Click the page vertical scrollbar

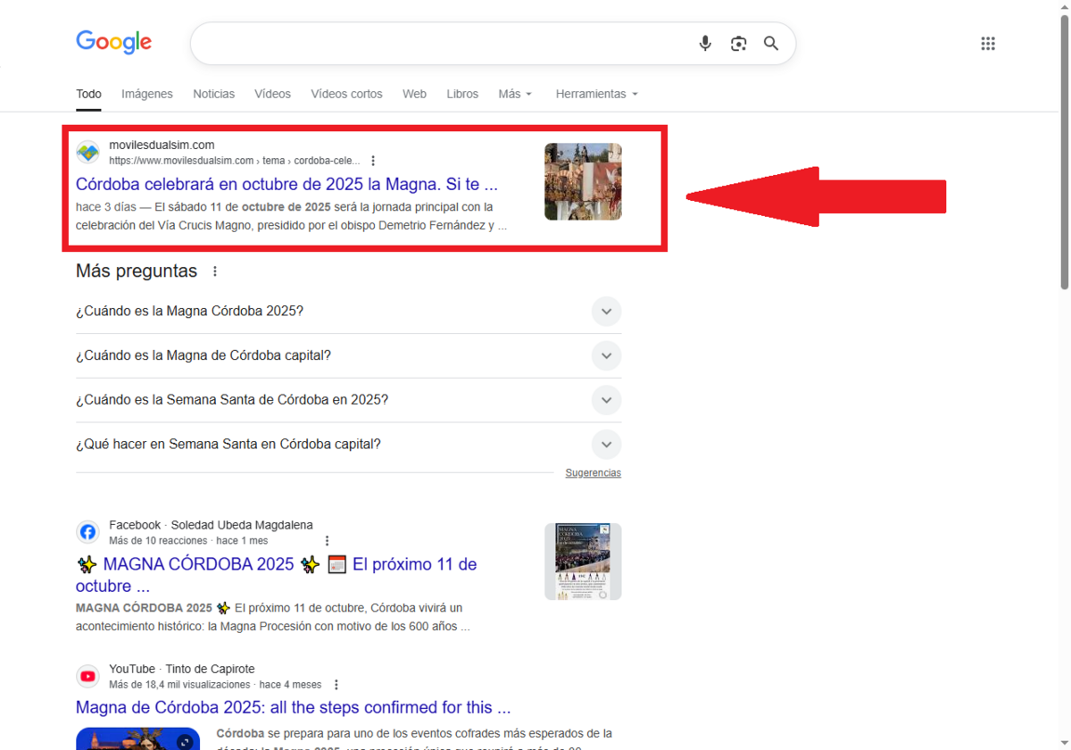pyautogui.click(x=1064, y=150)
